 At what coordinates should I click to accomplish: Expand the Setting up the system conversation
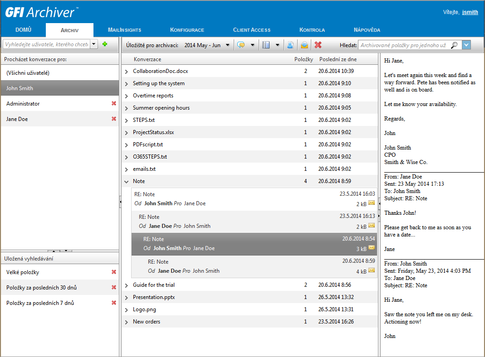click(x=127, y=84)
